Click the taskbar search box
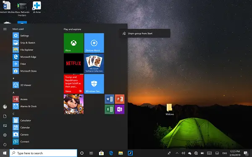Image resolution: width=252 pixels, height=157 pixels. click(43, 153)
